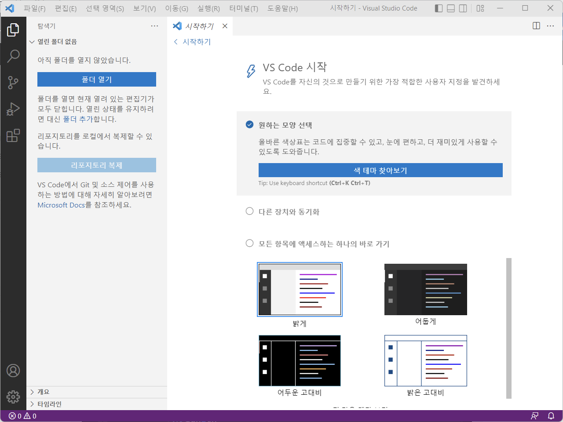Follow the 폴더 추가 link
The width and height of the screenshot is (563, 422).
click(x=78, y=119)
